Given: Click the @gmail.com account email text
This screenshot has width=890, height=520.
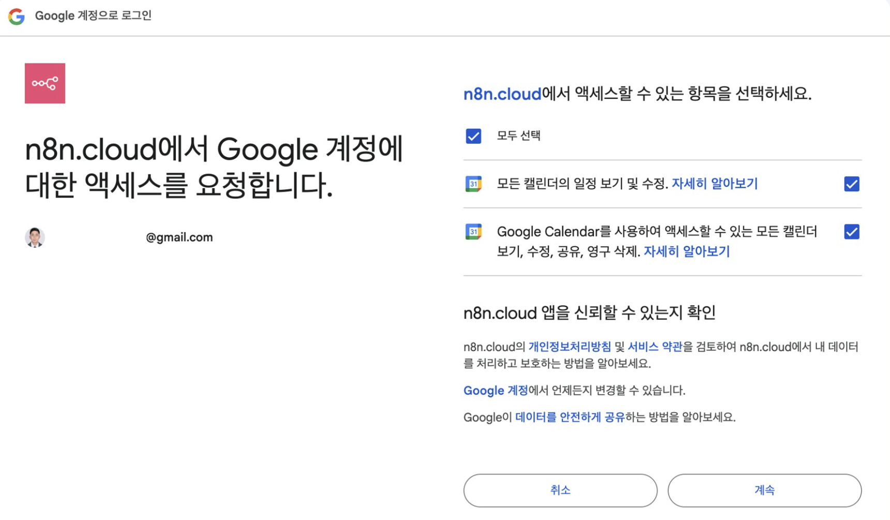Looking at the screenshot, I should click(x=179, y=237).
